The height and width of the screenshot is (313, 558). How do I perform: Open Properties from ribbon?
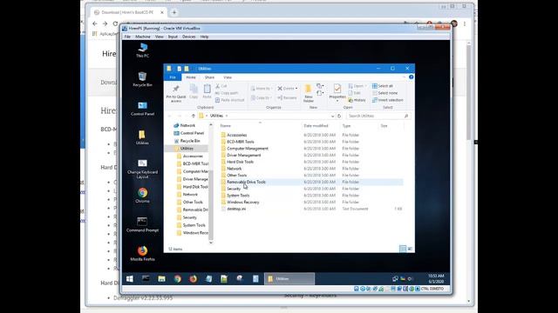[x=337, y=92]
